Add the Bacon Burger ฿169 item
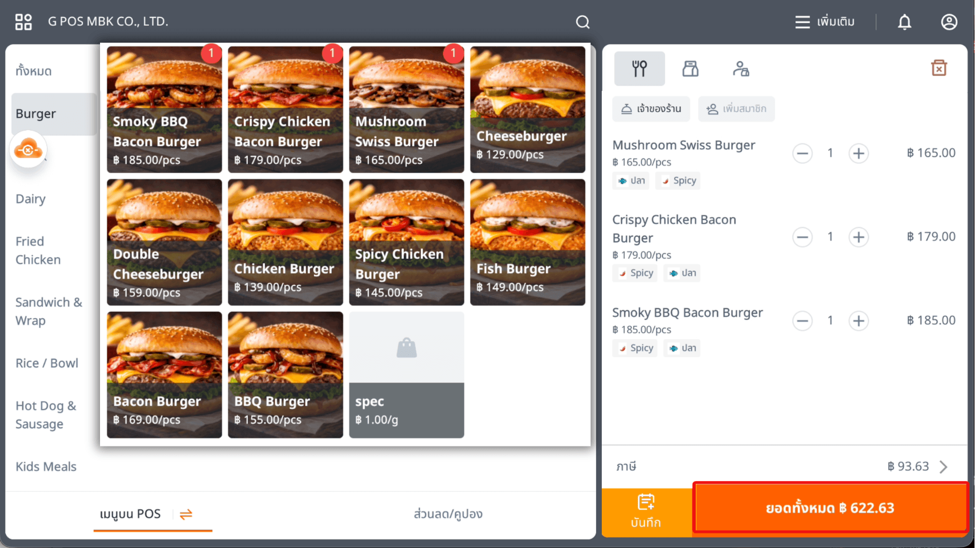Screen dimensions: 975x548 (164, 375)
